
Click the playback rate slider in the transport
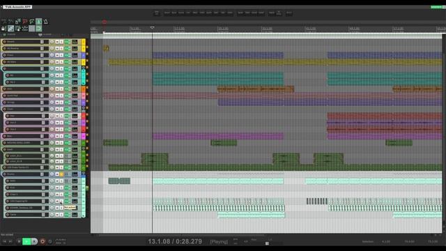268,243
